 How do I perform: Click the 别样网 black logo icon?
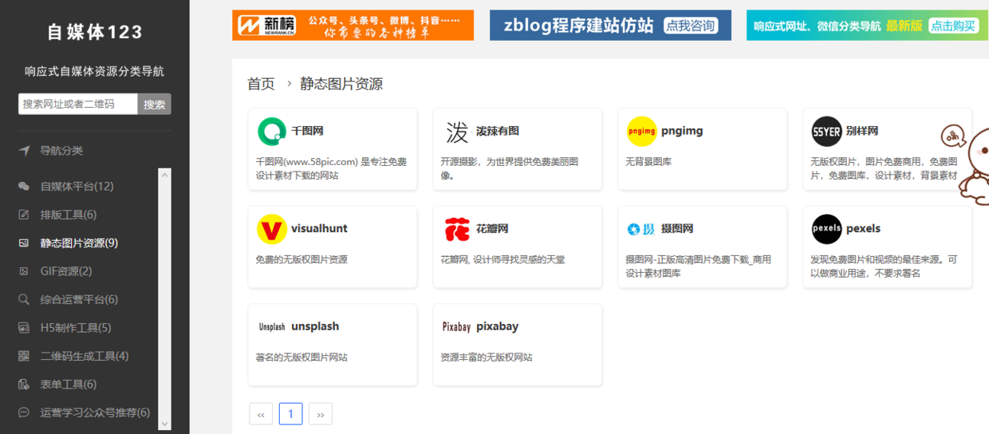(x=826, y=131)
